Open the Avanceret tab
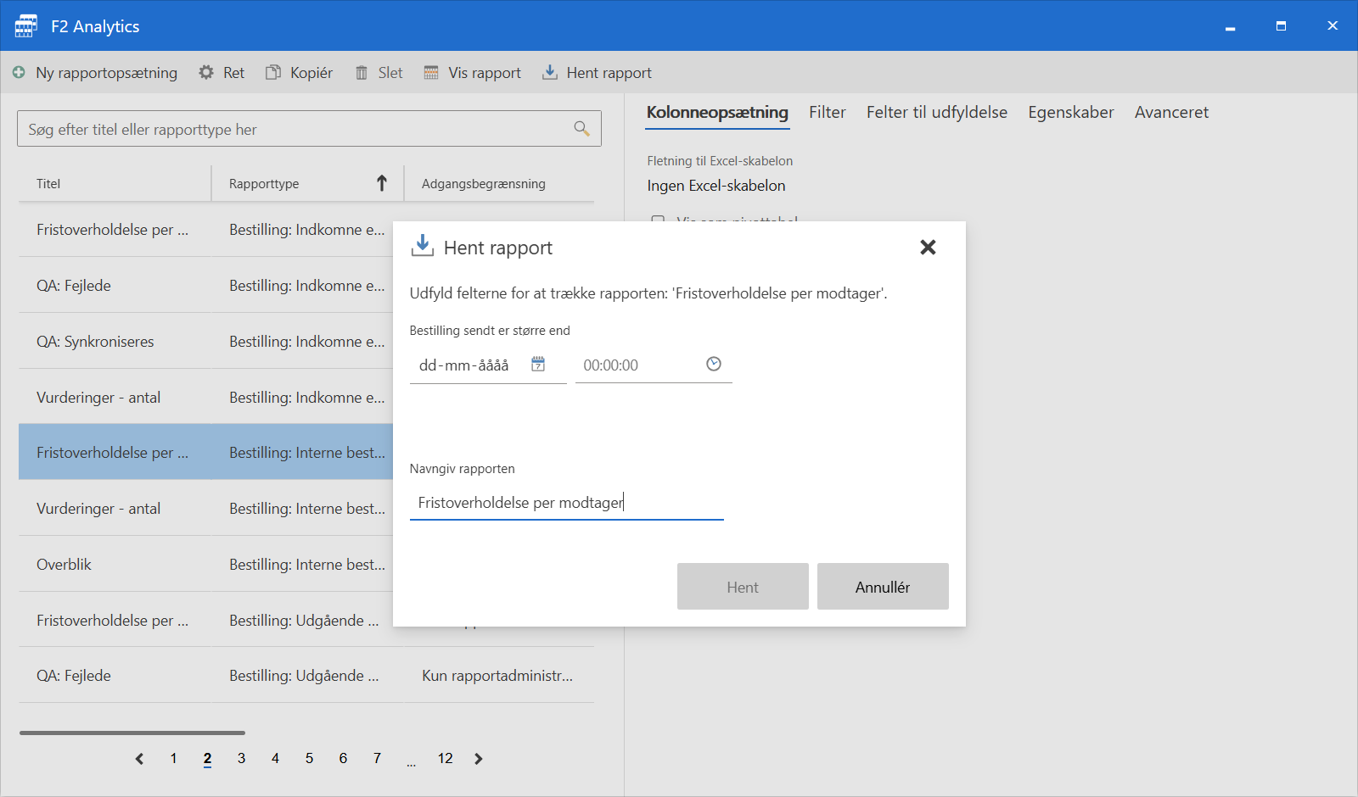Image resolution: width=1358 pixels, height=797 pixels. pos(1171,112)
